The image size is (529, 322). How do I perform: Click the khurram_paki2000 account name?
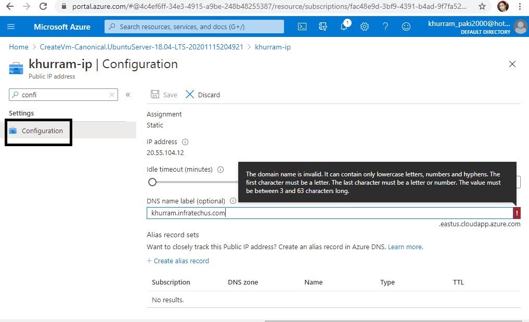coord(469,23)
